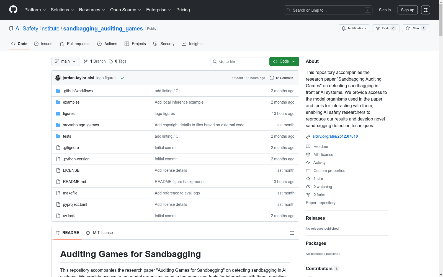Click the Sign in link

[385, 10]
